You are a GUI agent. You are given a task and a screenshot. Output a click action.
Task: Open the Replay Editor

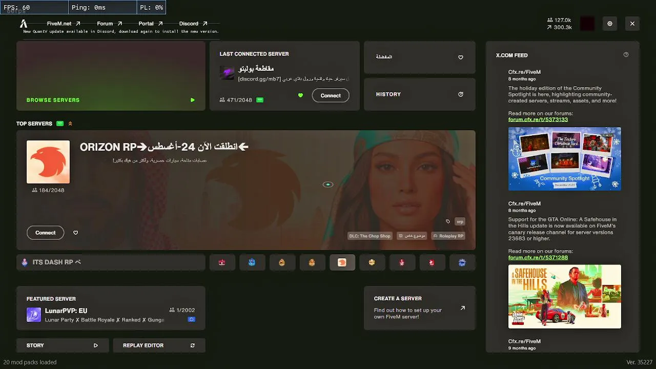(x=159, y=345)
